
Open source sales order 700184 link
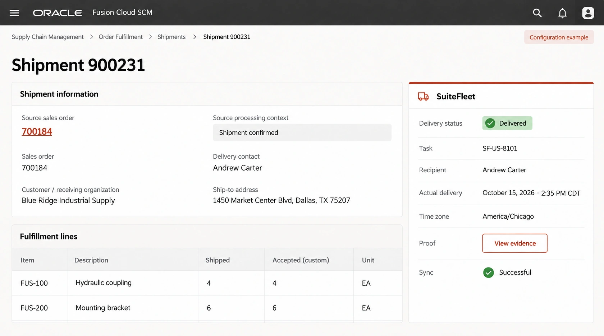tap(37, 132)
